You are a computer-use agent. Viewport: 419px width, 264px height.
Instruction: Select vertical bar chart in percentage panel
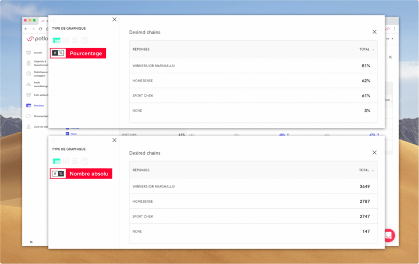point(66,40)
